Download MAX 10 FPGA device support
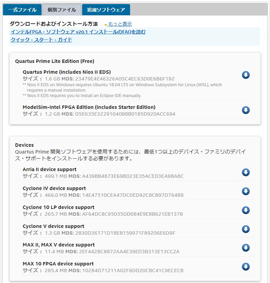Image resolution: width=270 pixels, height=283 pixels. (x=246, y=267)
